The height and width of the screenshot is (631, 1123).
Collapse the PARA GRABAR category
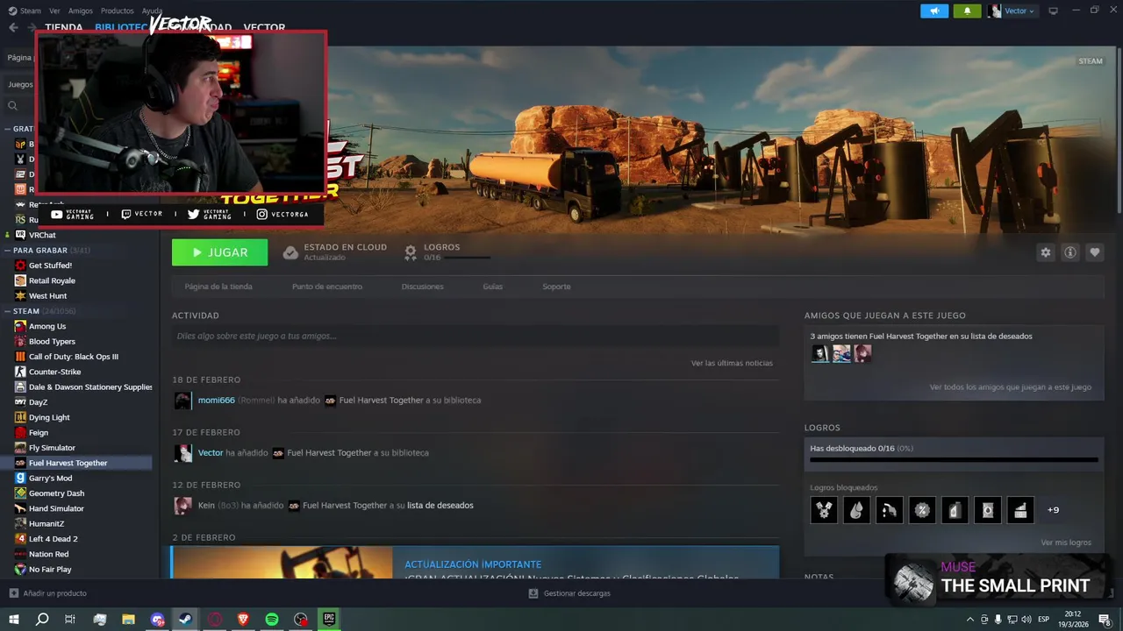click(7, 250)
